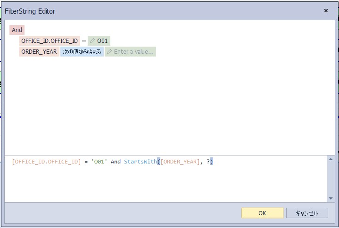Click the pencil icon beside Enter a value
This screenshot has width=339, height=228.
[x=109, y=52]
